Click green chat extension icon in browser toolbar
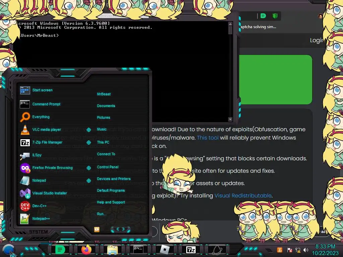Viewport: 343px width, 257px height. [x=263, y=16]
